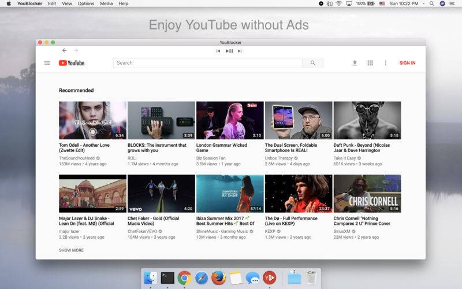This screenshot has width=462, height=289.
Task: Open Take It Easy channel link
Action: (345, 158)
